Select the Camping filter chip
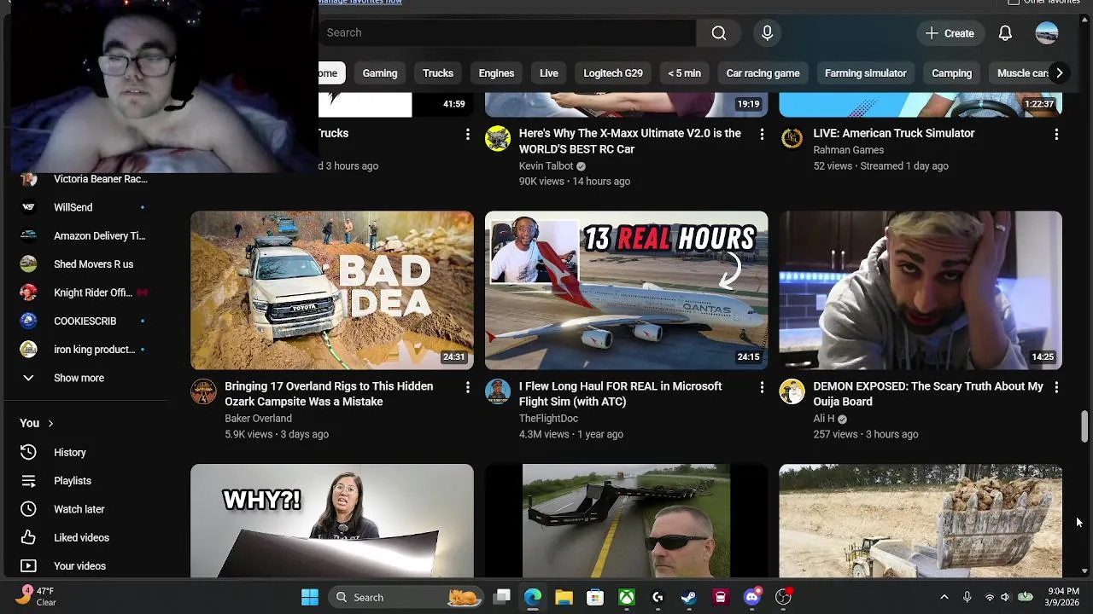The image size is (1093, 614). pyautogui.click(x=951, y=73)
